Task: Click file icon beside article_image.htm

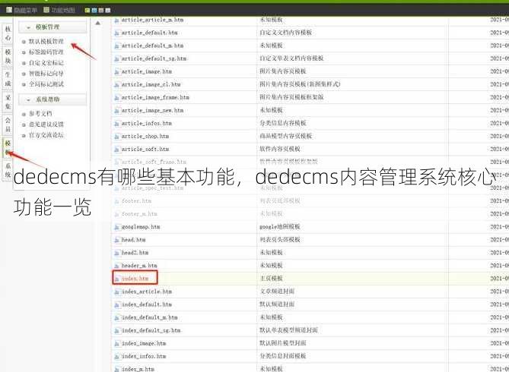Action: [x=117, y=71]
